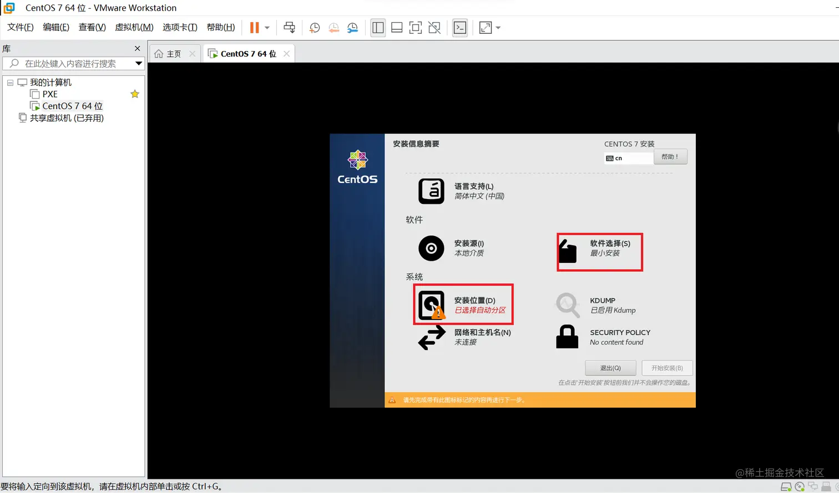
Task: Pause the running virtual machine
Action: point(254,28)
